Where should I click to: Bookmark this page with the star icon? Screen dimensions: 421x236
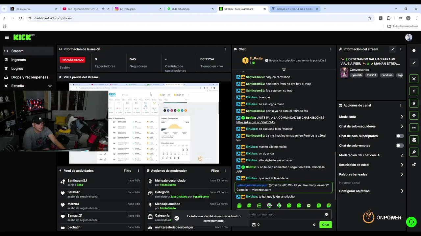[x=370, y=18]
